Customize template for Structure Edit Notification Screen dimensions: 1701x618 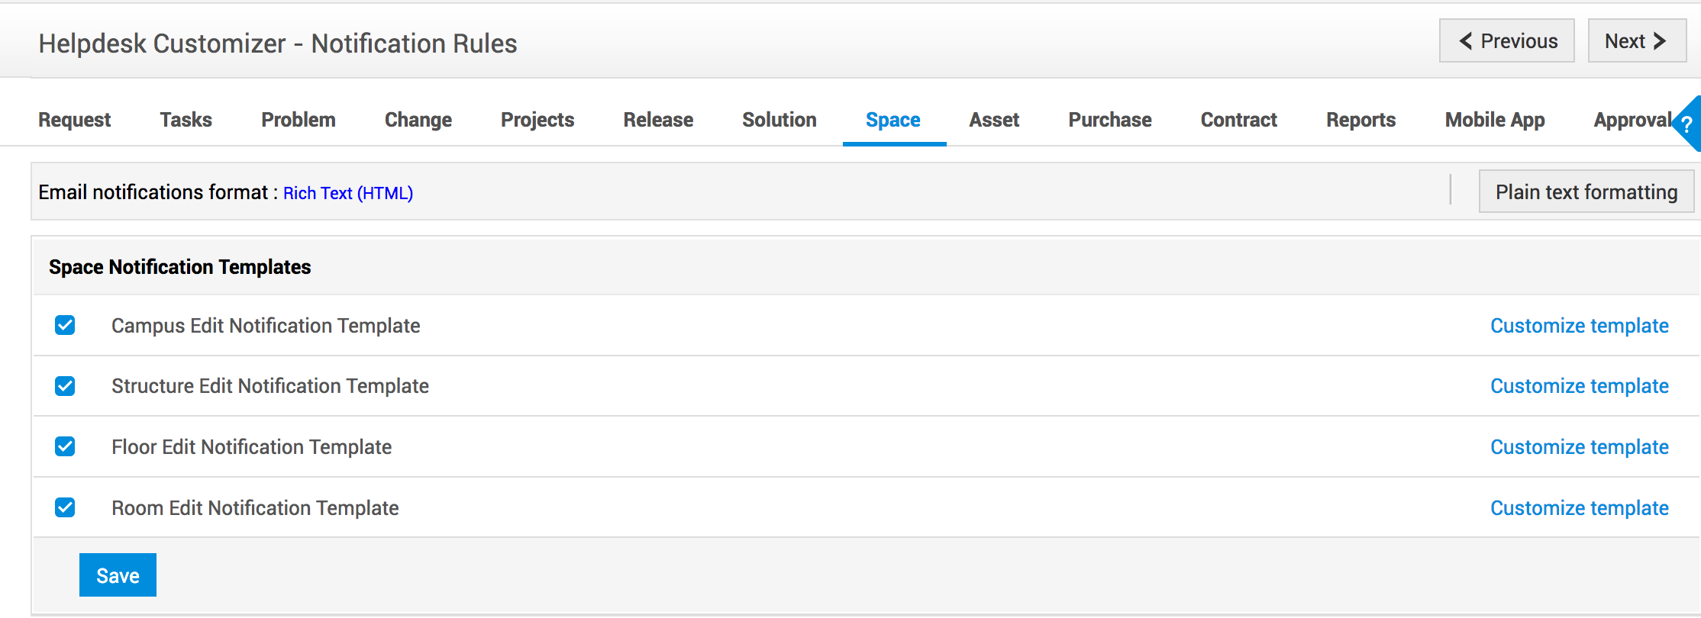pos(1580,386)
